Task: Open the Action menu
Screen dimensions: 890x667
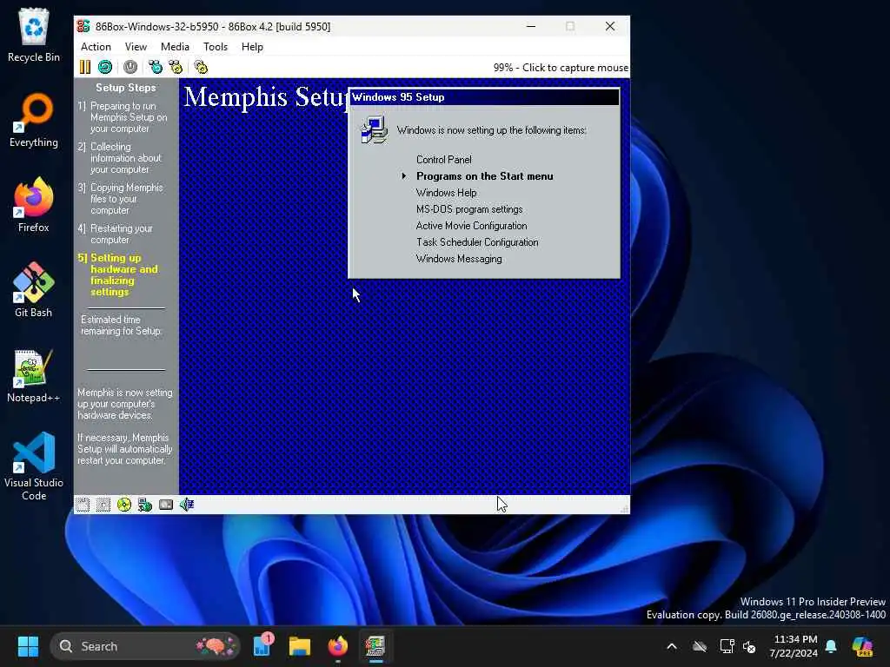Action: pos(96,47)
